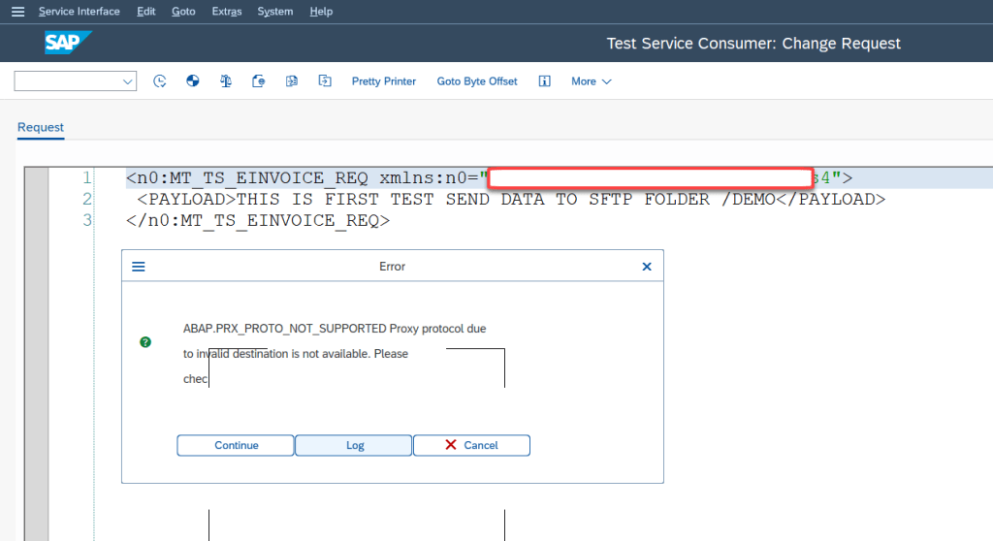
Task: Expand the transaction command field dropdown
Action: tap(128, 82)
